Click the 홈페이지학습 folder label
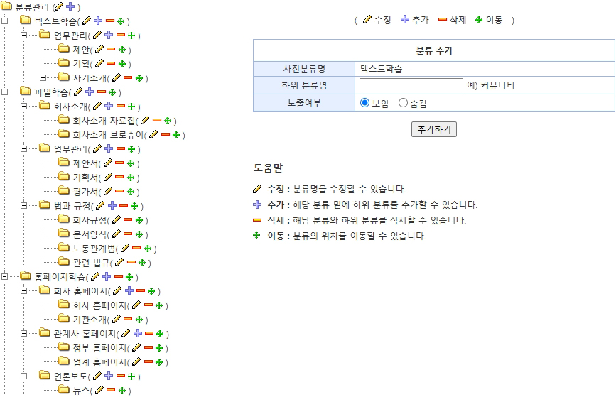 60,277
